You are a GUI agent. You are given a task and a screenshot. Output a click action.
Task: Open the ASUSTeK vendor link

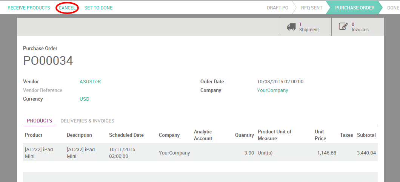pyautogui.click(x=90, y=82)
